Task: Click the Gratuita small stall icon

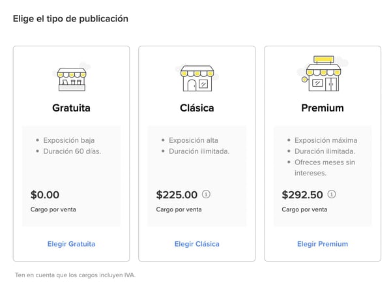Action: tap(71, 77)
